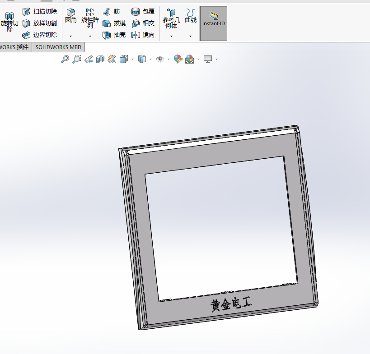Image resolution: width=370 pixels, height=354 pixels.
Task: Use the 抽壳 shell tool
Action: coord(114,35)
